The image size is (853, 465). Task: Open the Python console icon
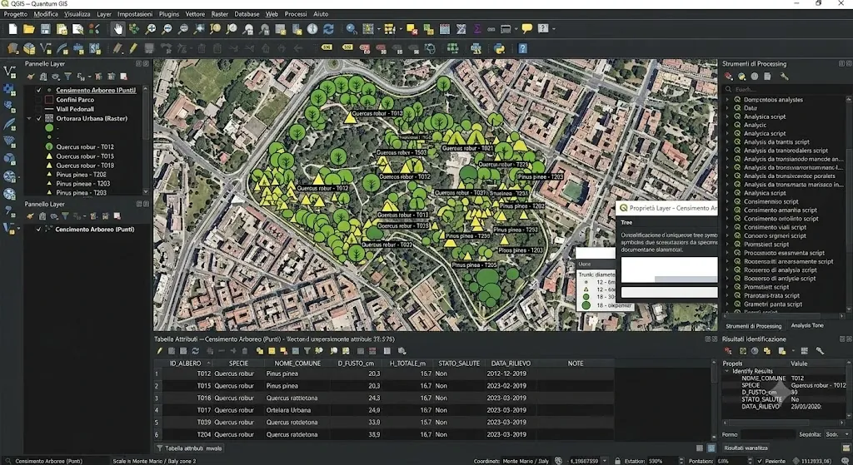499,48
